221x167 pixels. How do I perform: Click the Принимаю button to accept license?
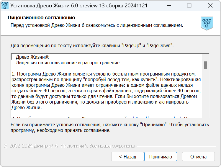[x=161, y=157]
